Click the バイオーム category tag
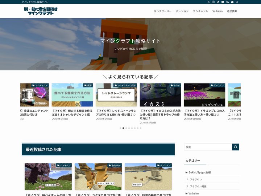This screenshot has height=196, width=261. [x=64, y=166]
